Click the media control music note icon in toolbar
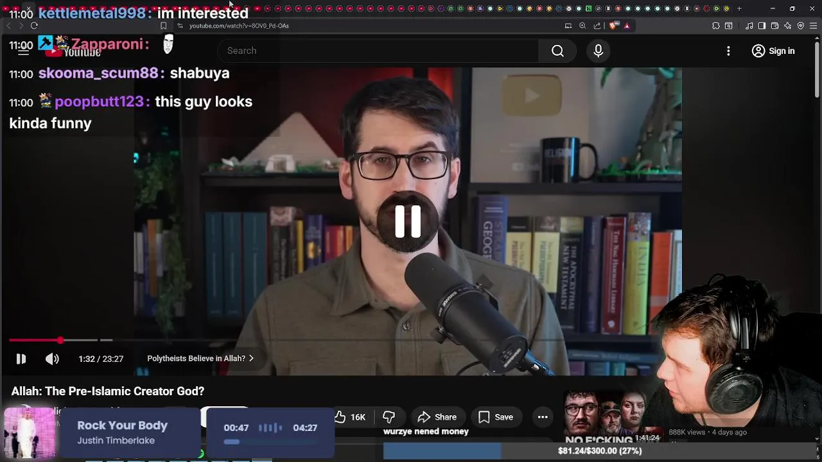Image resolution: width=822 pixels, height=462 pixels. click(749, 26)
